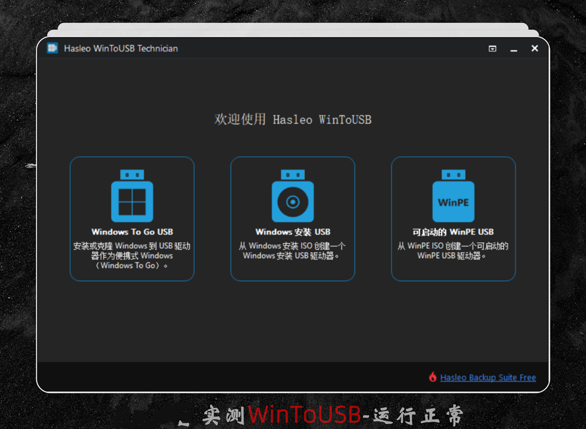Click the WinPE USB drive icon
586x429 pixels.
(x=453, y=195)
